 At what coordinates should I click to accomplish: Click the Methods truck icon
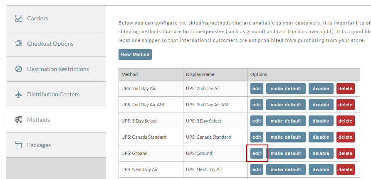point(19,120)
